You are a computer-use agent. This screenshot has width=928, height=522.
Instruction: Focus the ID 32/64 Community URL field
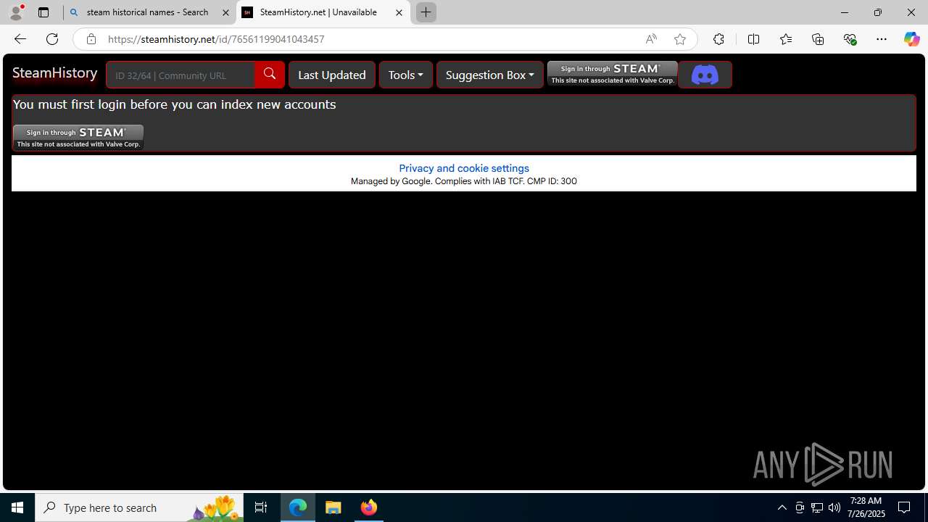[x=181, y=75]
